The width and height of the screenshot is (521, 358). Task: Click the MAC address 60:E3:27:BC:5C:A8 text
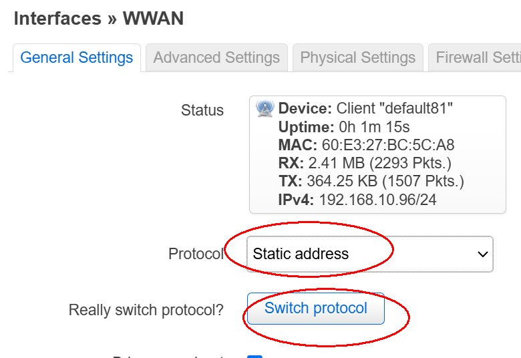coord(388,145)
